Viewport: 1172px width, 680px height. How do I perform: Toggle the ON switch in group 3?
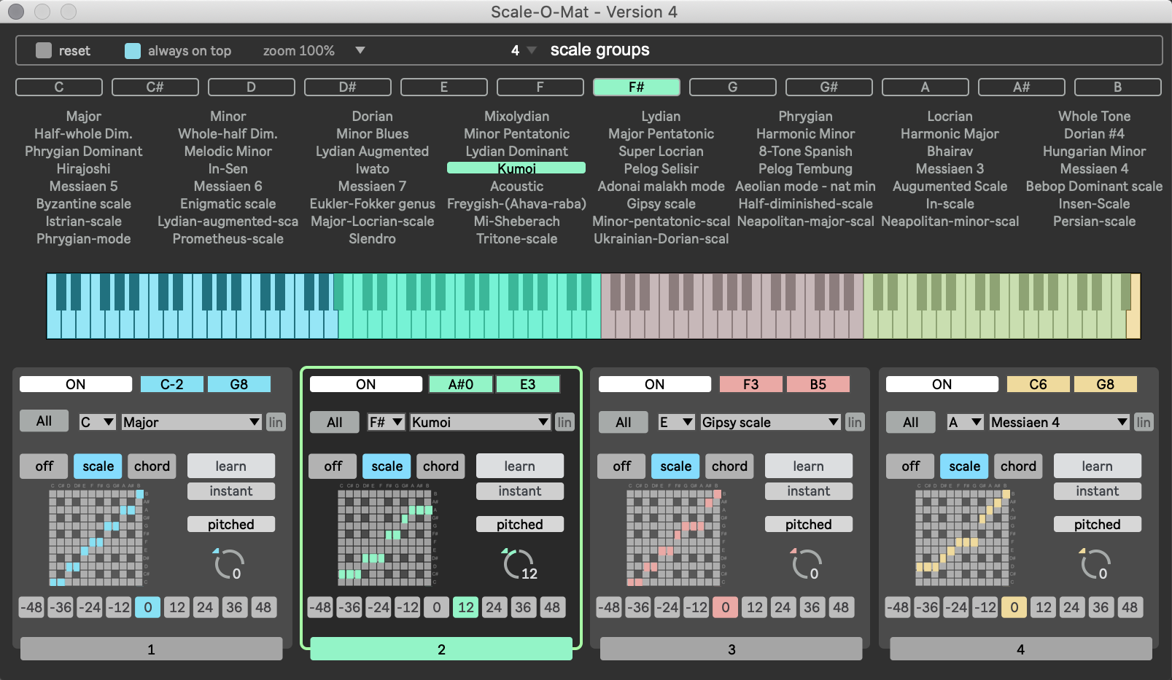(x=654, y=384)
